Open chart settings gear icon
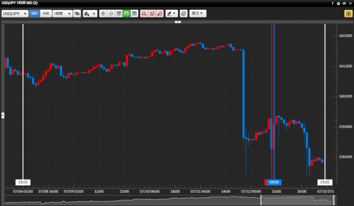 (x=338, y=3)
